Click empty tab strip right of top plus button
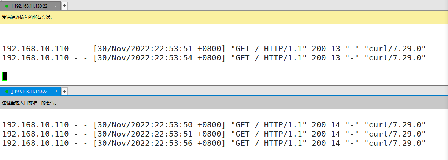Screen dimensions: 448x160 [256, 6]
